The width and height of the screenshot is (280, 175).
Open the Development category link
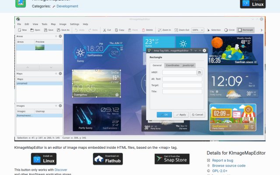pyautogui.click(x=67, y=6)
